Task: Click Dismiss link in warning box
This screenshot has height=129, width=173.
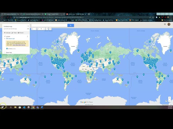Action: (x=23, y=45)
